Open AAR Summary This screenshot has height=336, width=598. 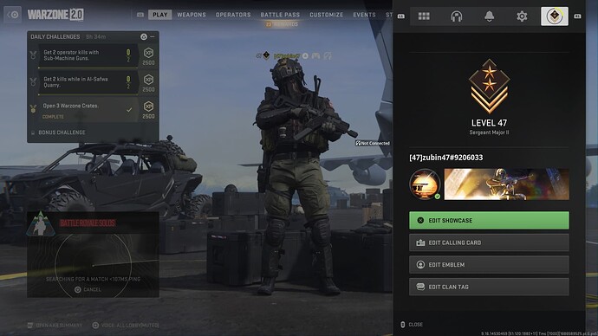[x=55, y=326]
